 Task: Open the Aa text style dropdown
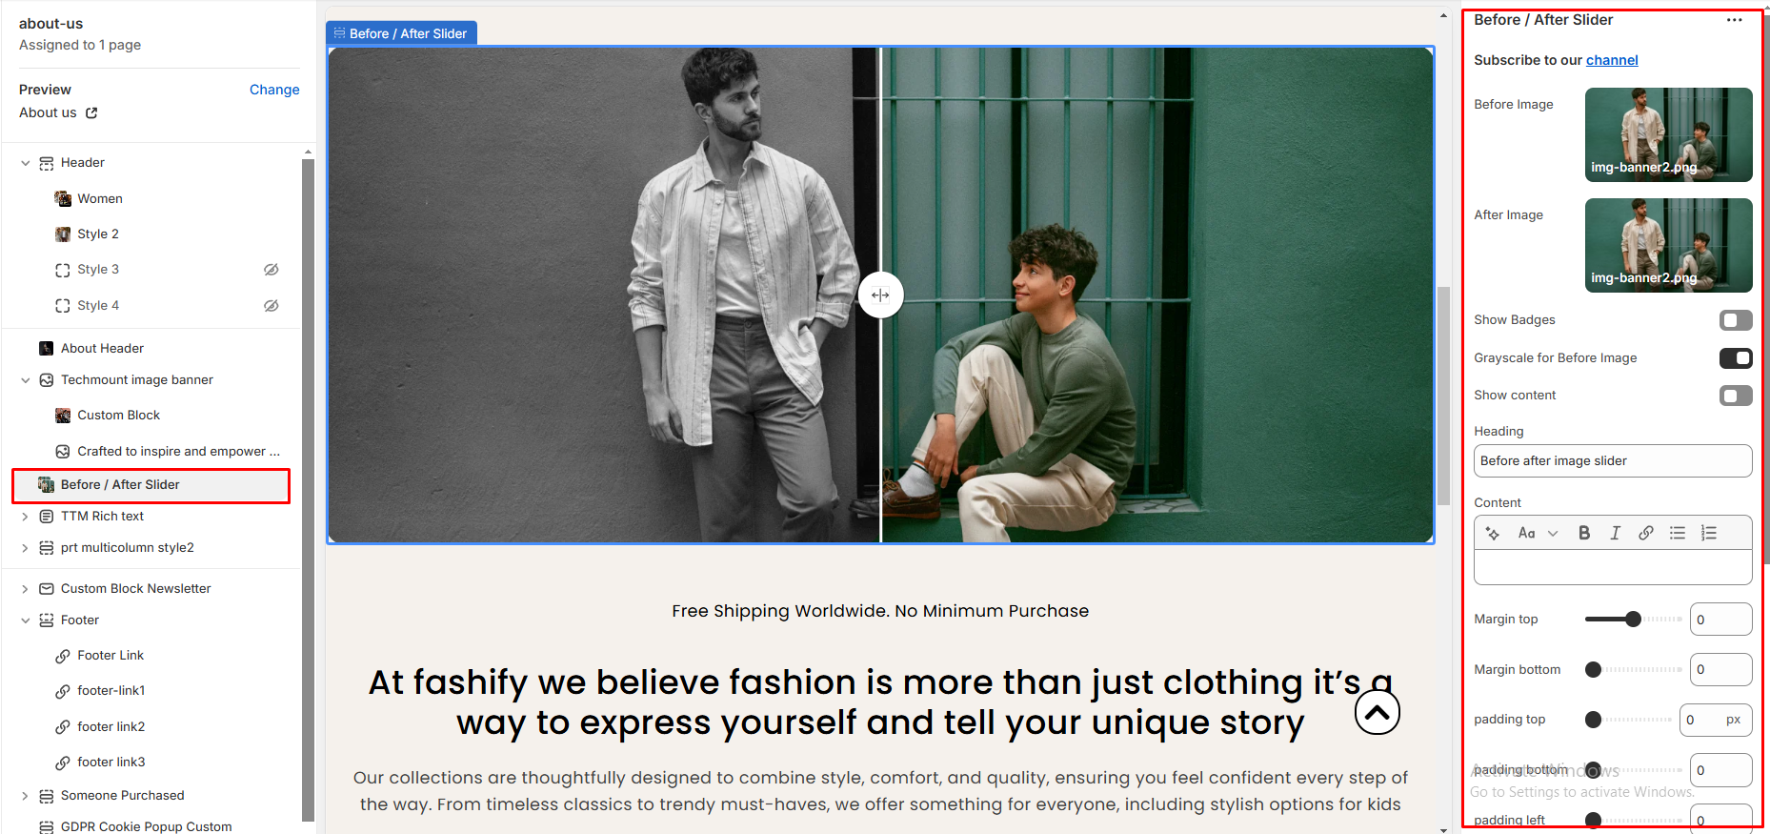1537,533
